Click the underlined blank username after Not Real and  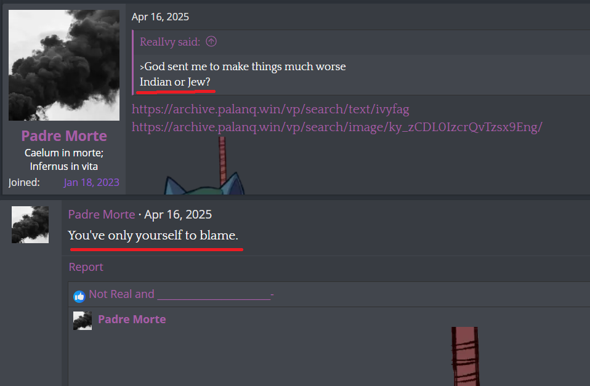pyautogui.click(x=215, y=294)
